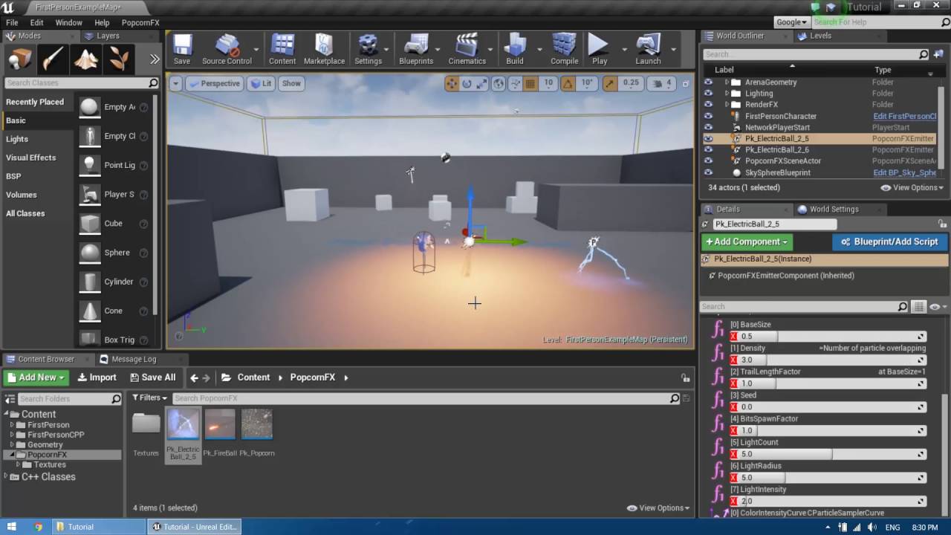The height and width of the screenshot is (535, 951).
Task: Click the Import button in Content Browser
Action: click(97, 377)
